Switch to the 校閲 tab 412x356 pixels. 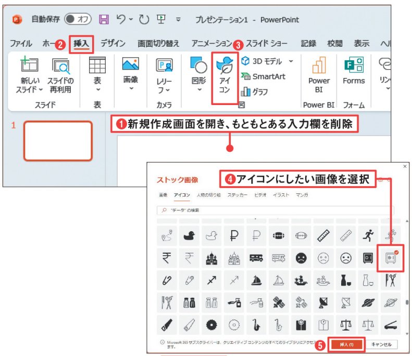click(x=335, y=43)
